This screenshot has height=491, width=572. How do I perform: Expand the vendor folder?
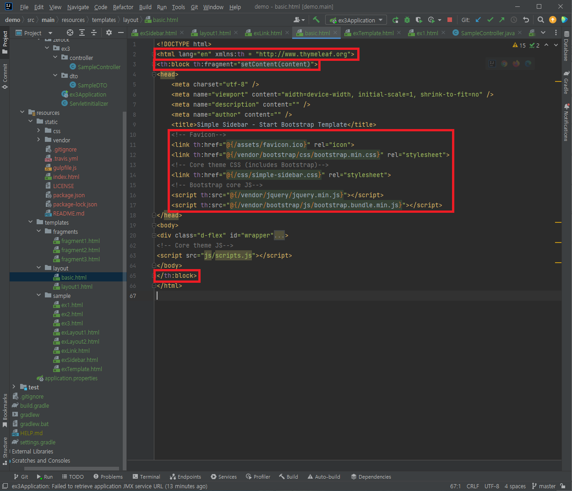pos(38,140)
